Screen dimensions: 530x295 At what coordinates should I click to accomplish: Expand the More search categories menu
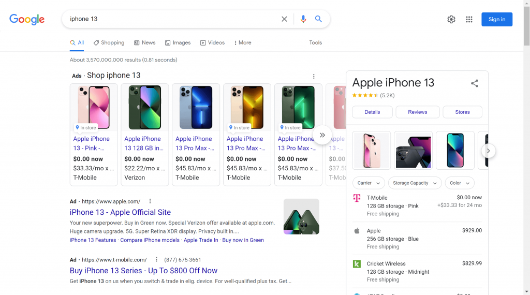tap(243, 42)
